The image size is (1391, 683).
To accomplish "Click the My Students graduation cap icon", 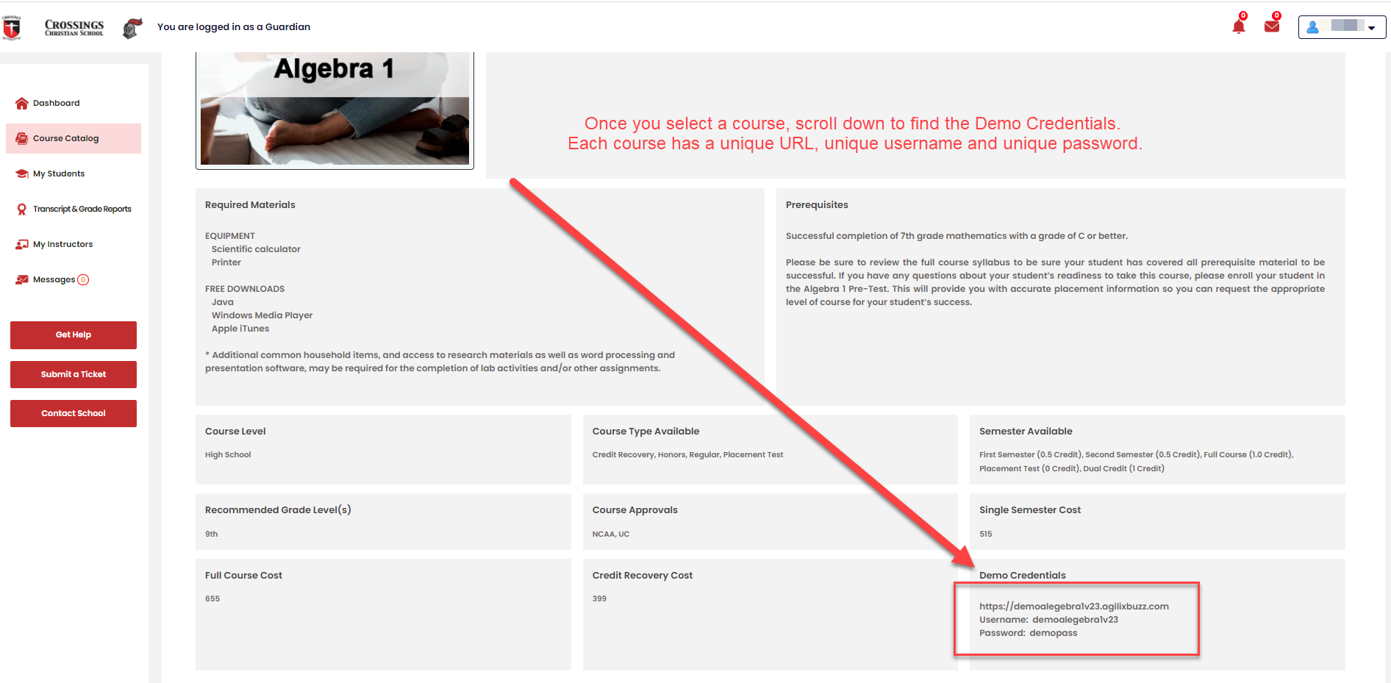I will coord(22,174).
